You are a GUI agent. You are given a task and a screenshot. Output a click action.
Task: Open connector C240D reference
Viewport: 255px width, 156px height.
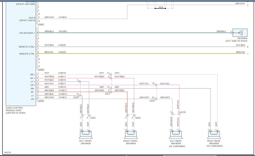tap(40, 69)
